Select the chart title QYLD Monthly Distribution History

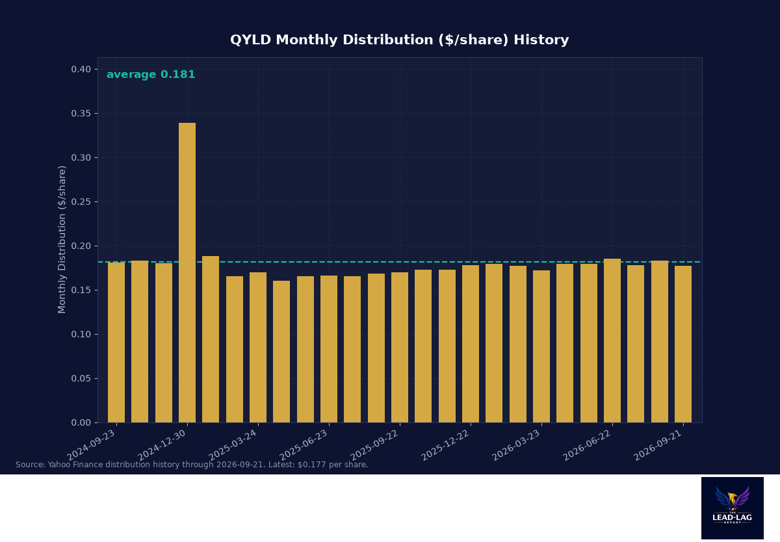tap(399, 40)
